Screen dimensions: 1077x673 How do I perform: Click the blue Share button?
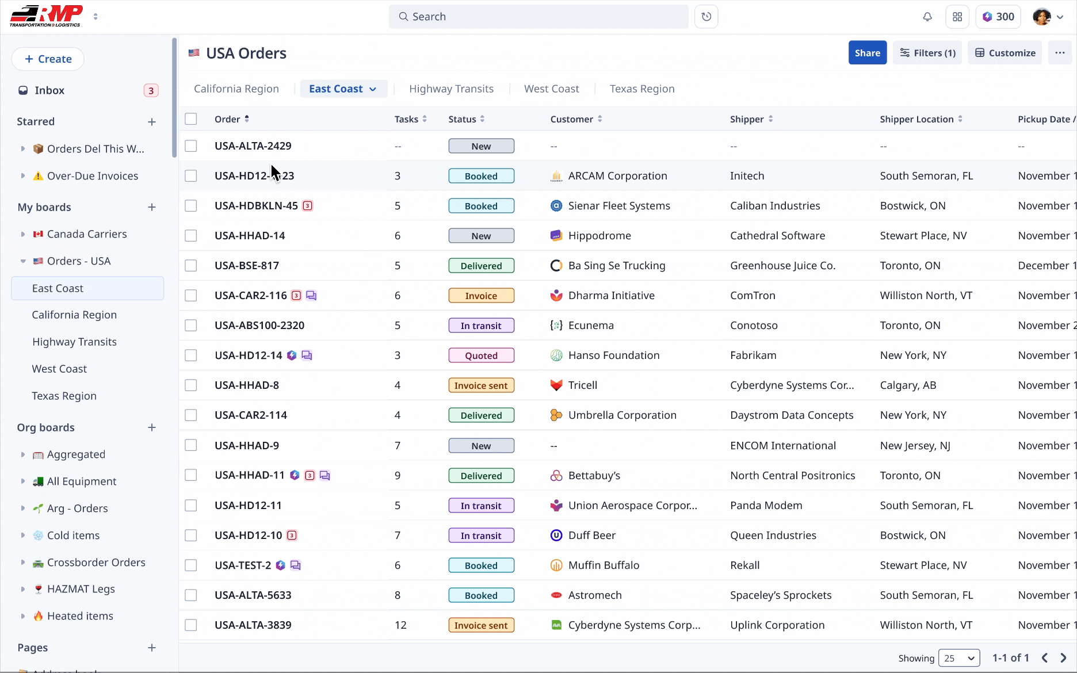[x=867, y=53]
